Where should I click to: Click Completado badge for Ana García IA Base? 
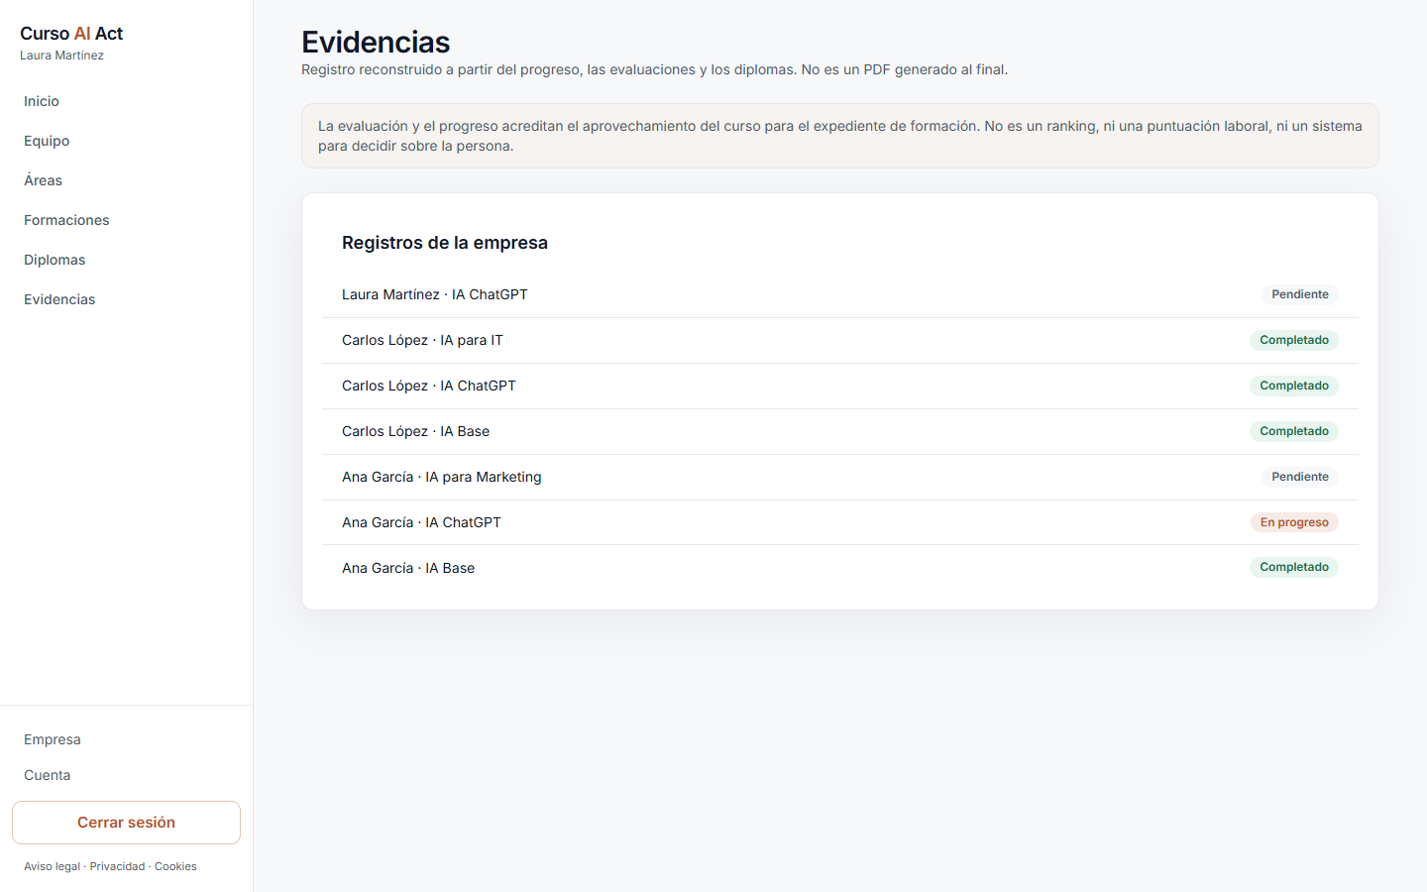click(x=1294, y=567)
